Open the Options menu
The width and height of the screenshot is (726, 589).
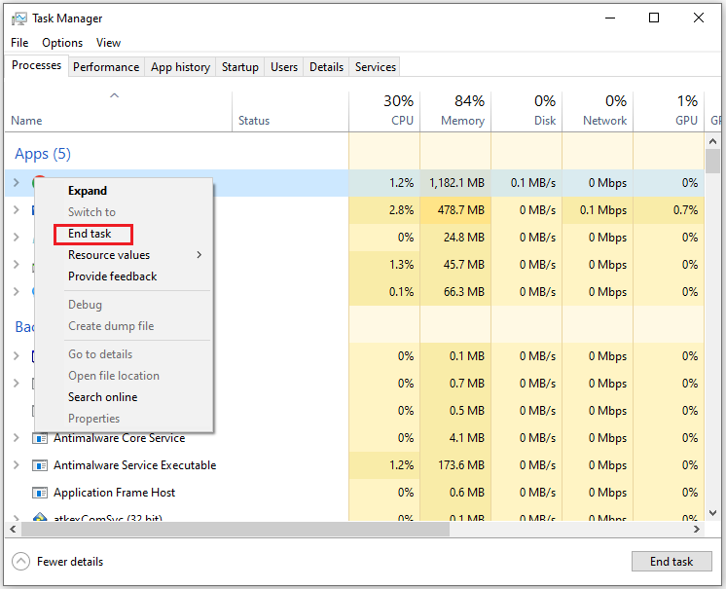[62, 43]
